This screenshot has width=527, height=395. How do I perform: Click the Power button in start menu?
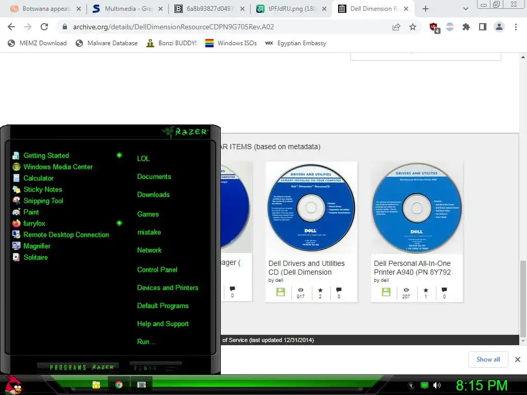[x=155, y=367]
